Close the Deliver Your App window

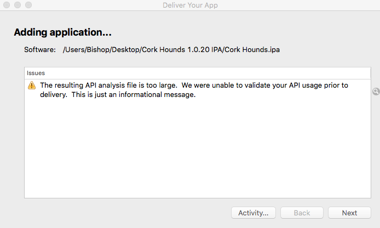tap(7, 5)
